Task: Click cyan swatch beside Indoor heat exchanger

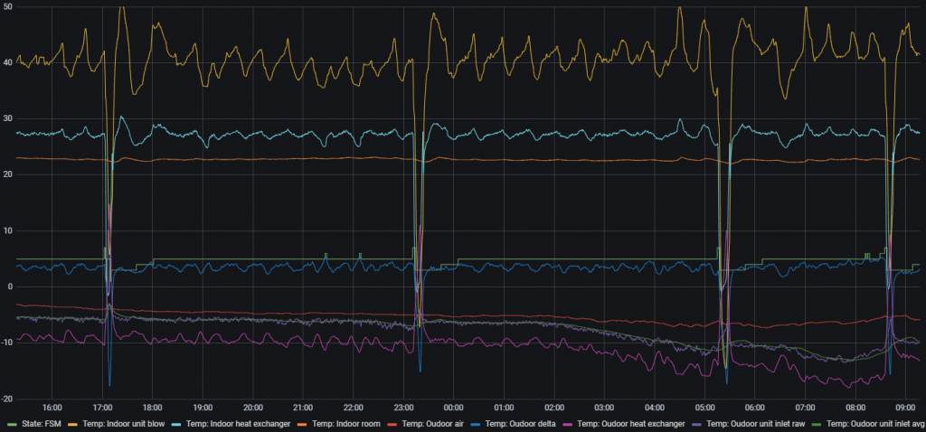Action: (x=176, y=422)
